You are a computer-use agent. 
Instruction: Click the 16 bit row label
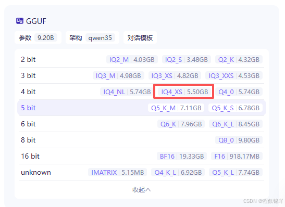(30, 157)
